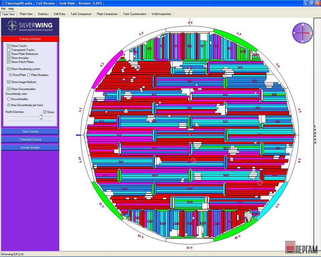Toggle the North Direction Show checkbox
Screen dimensions: 321x257
(x=45, y=112)
